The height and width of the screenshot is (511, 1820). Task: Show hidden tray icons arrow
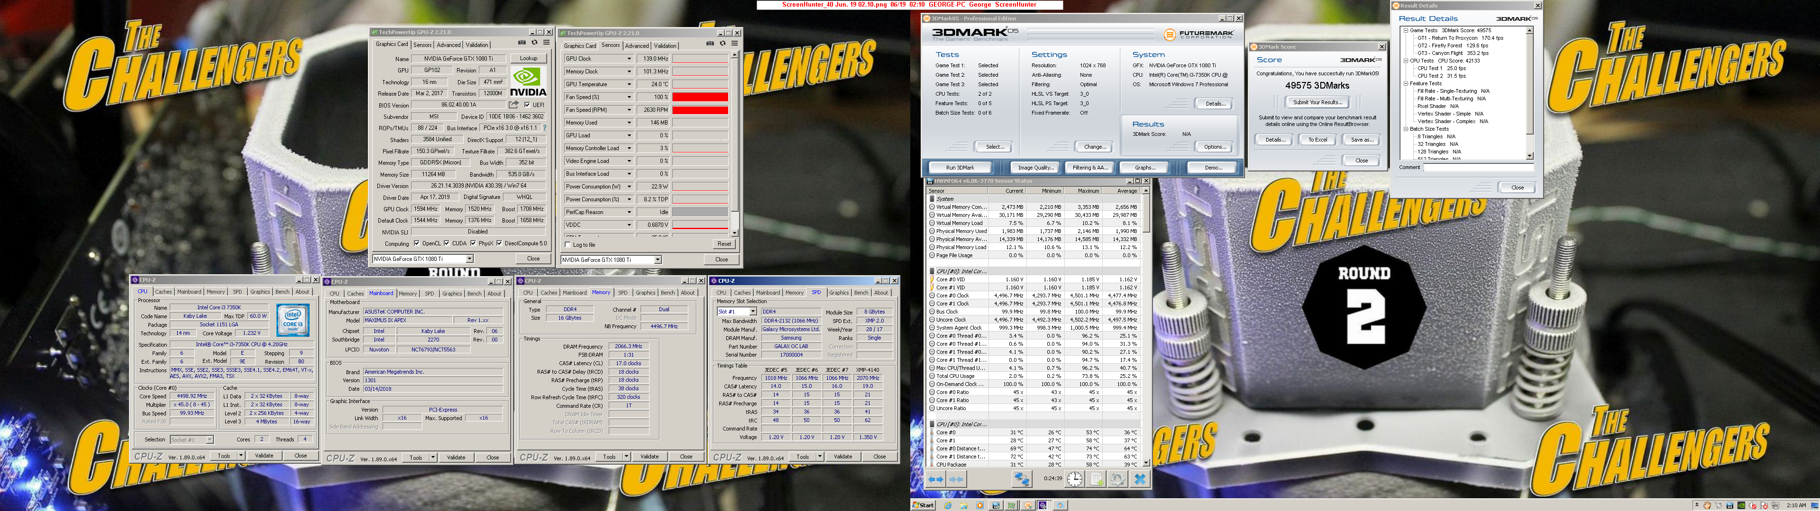pos(1697,505)
